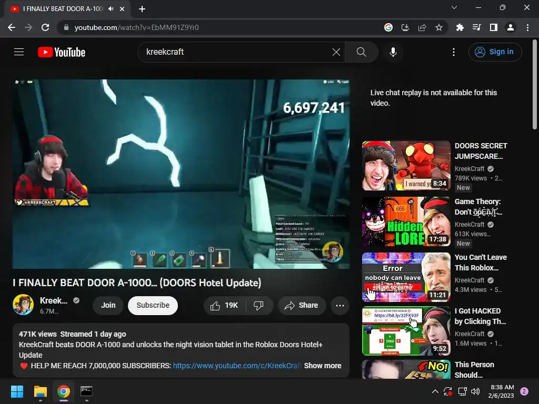Open This Person Should video thumbnail
Image resolution: width=539 pixels, height=404 pixels.
pos(406,369)
